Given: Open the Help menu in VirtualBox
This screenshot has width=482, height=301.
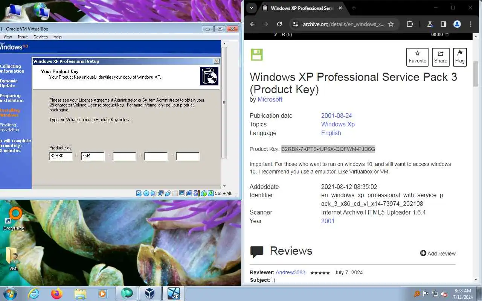Looking at the screenshot, I should point(57,37).
